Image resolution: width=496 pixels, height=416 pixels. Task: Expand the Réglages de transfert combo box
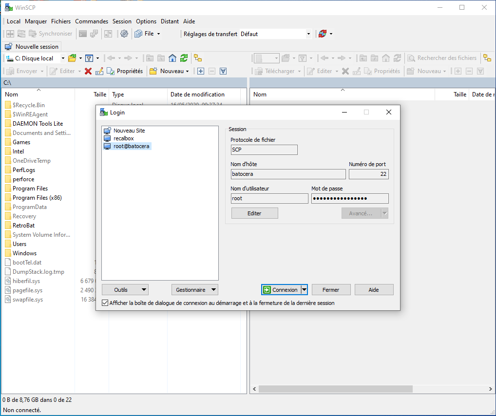[x=308, y=34]
